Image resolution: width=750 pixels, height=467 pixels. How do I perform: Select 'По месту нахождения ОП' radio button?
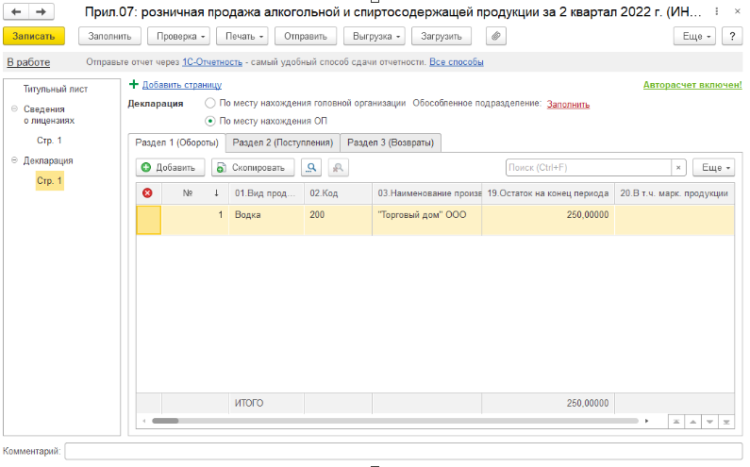pos(210,121)
